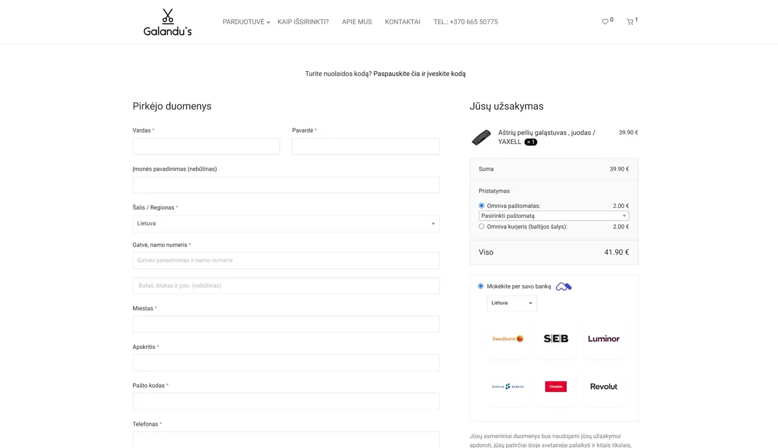778x448 pixels.
Task: Choose Swedbank as payment bank
Action: point(508,339)
